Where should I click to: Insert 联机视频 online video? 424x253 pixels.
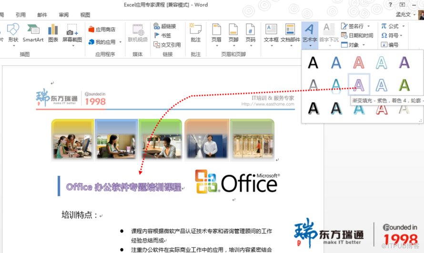[138, 34]
